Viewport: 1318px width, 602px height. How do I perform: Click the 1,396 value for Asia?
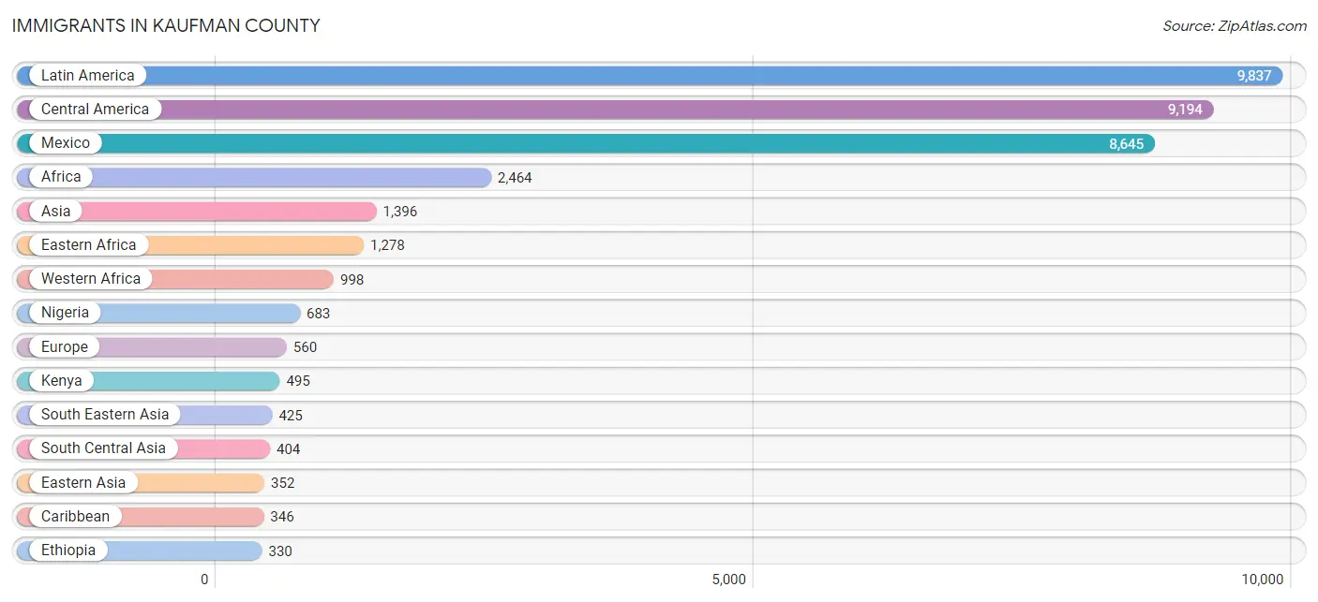[400, 212]
